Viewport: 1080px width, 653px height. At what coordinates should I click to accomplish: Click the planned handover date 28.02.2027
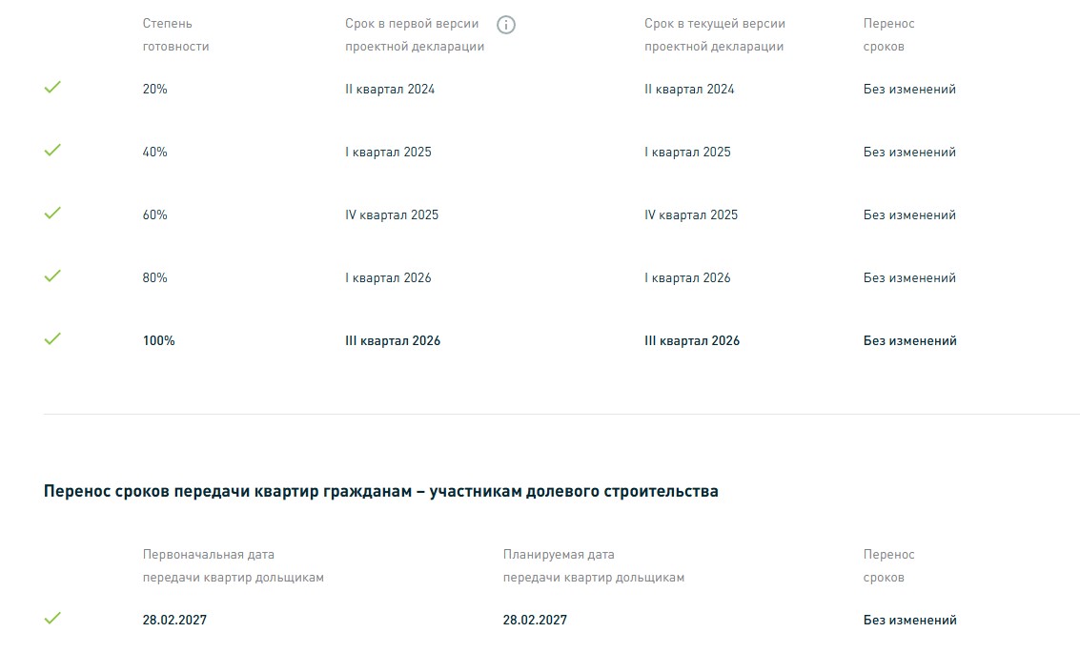[x=535, y=621]
